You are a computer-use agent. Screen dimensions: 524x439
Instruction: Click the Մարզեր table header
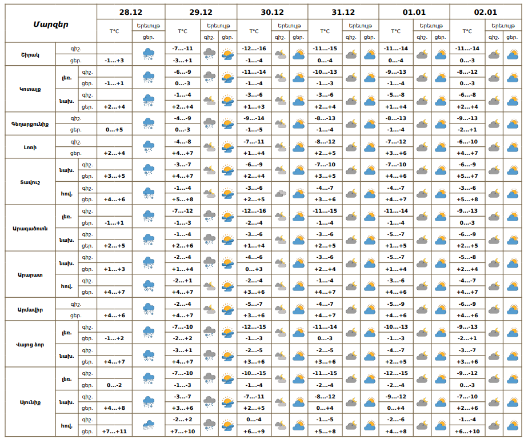[x=50, y=24]
